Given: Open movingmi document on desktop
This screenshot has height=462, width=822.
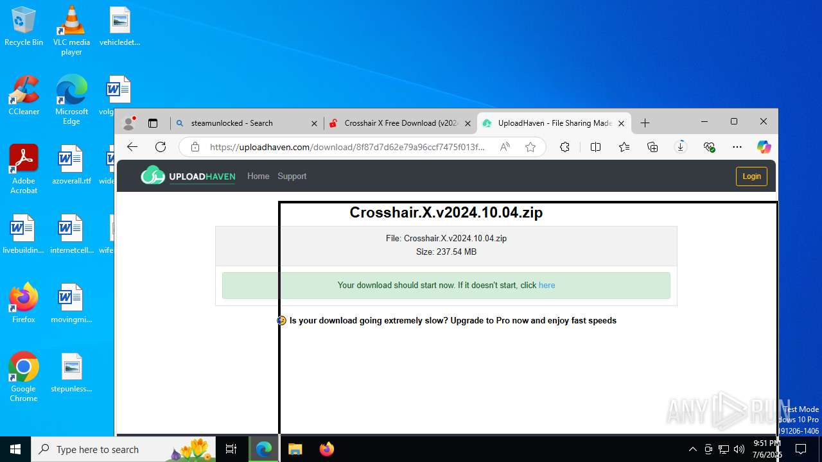Looking at the screenshot, I should click(x=71, y=304).
